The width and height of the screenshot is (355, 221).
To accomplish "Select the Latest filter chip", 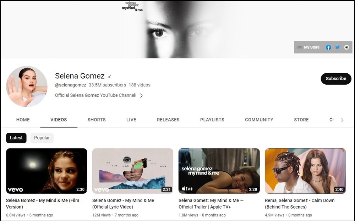I will 16,138.
